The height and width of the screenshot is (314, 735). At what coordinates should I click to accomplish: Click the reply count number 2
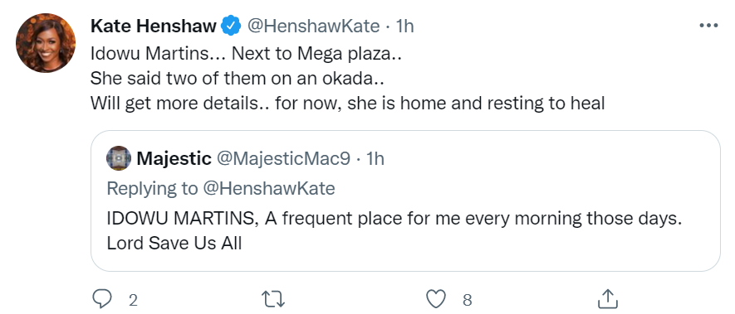click(133, 300)
